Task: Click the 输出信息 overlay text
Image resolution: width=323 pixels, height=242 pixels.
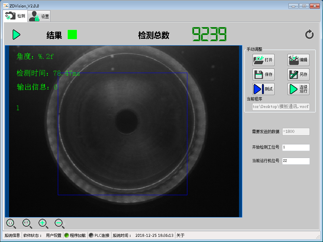Action: tap(37, 87)
